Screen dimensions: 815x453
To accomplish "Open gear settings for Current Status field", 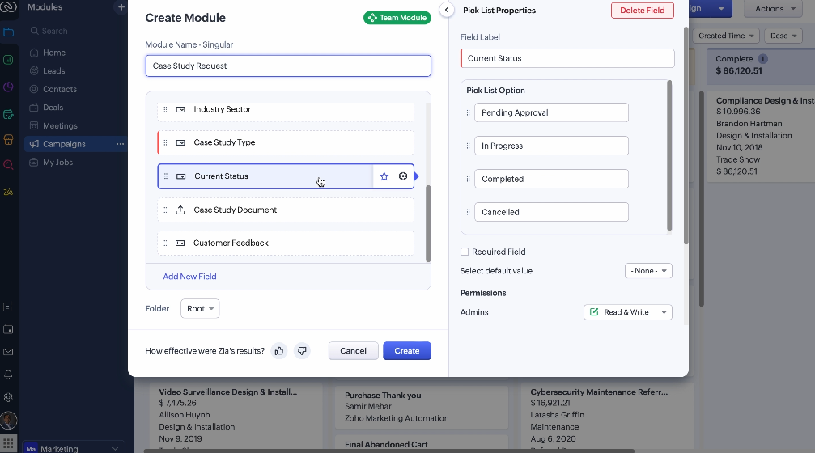I will (x=403, y=176).
